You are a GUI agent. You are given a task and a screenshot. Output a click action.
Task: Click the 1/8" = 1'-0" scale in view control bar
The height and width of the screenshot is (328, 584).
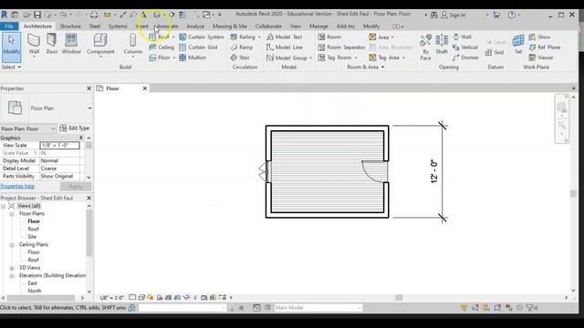[111, 298]
